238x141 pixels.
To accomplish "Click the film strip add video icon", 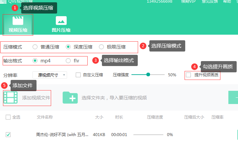I will (11, 97).
